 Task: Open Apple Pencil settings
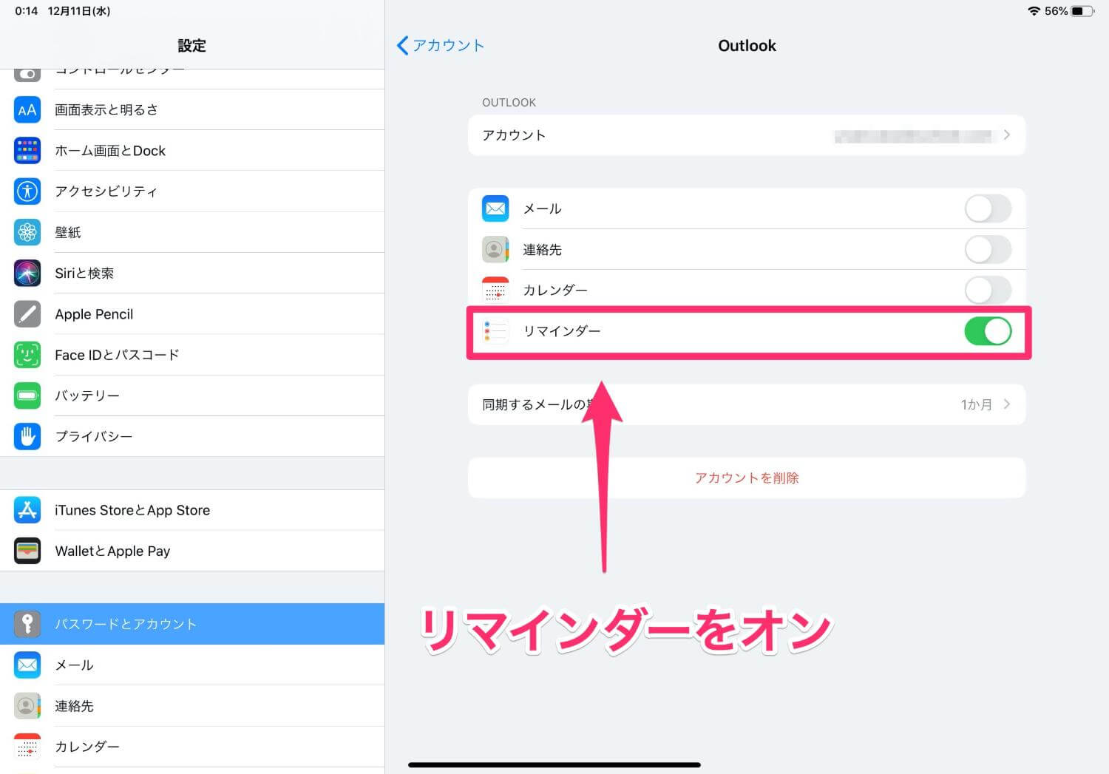click(x=192, y=314)
